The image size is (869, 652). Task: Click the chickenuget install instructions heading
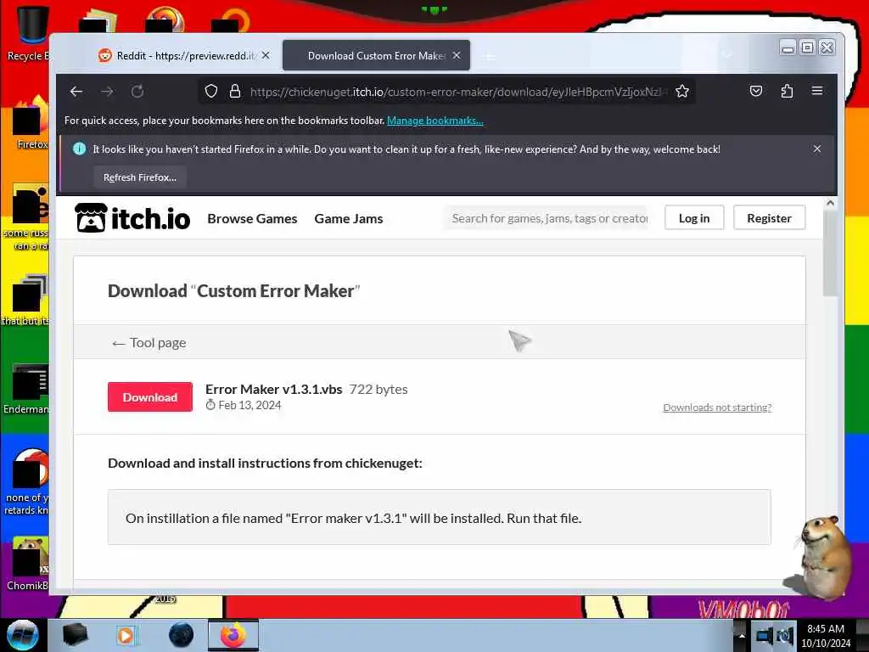pos(265,463)
